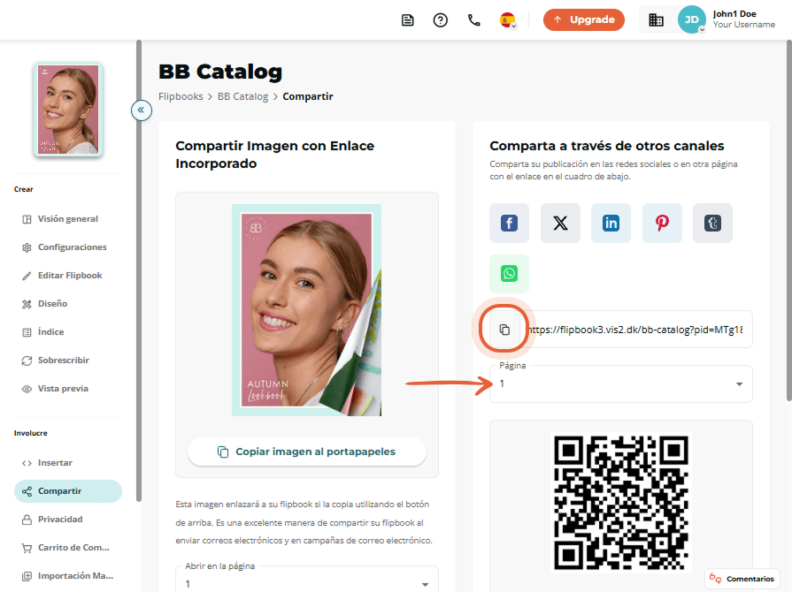Copy the flipbook link with copy icon
Viewport: 792px width, 592px height.
tap(504, 330)
